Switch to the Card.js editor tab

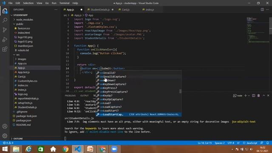coord(125,9)
